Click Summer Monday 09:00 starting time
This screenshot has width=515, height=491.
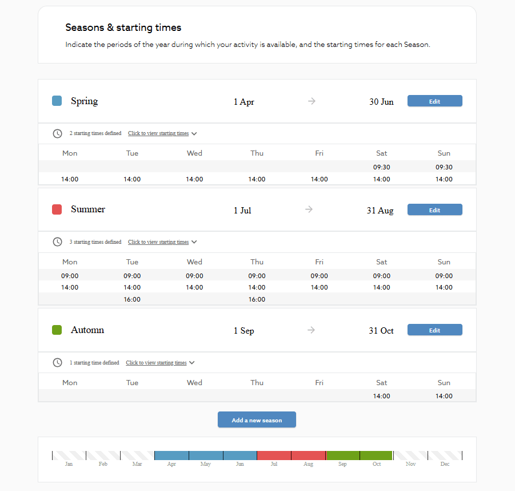click(70, 276)
